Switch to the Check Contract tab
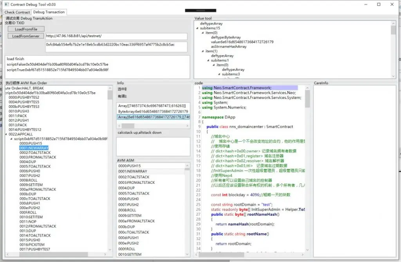Viewport: 401px width, 262px height. coord(17,12)
